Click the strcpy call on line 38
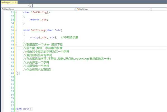This screenshot has width=167, height=112. [x=43, y=37]
